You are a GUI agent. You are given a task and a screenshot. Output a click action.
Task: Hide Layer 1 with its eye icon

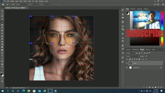pos(127,63)
